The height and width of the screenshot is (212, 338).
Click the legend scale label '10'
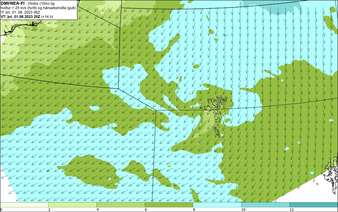[243, 210]
